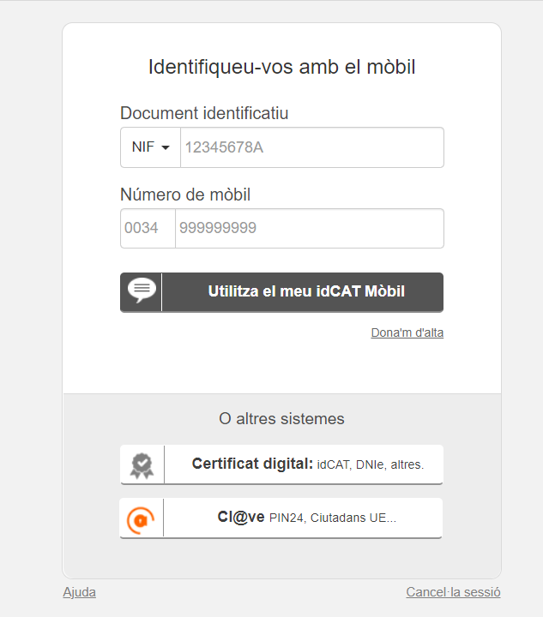Open the Dona'm d'alta registration link
The width and height of the screenshot is (543, 617).
click(407, 332)
